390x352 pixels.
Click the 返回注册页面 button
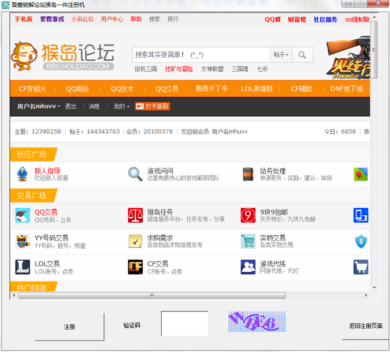click(365, 326)
